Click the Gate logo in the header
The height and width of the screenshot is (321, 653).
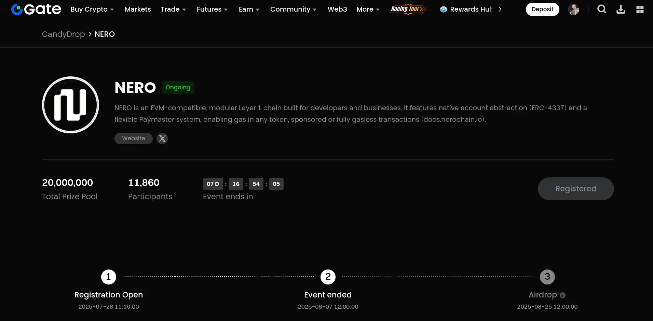36,9
